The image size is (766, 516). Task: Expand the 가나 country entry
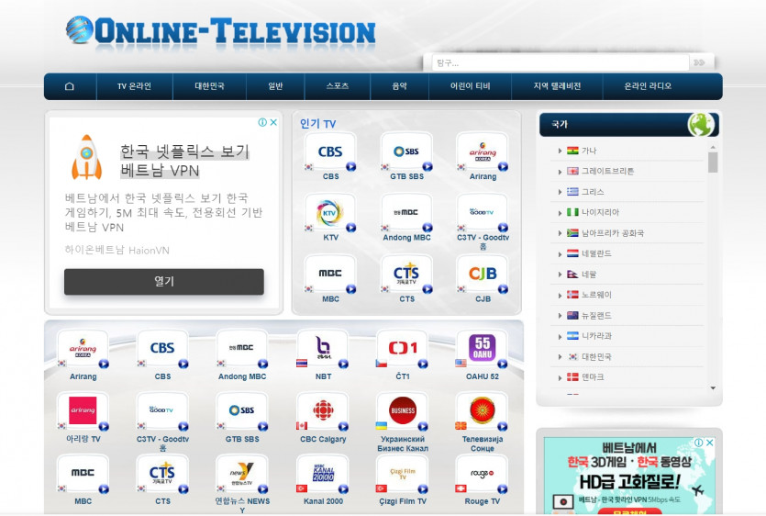click(560, 151)
